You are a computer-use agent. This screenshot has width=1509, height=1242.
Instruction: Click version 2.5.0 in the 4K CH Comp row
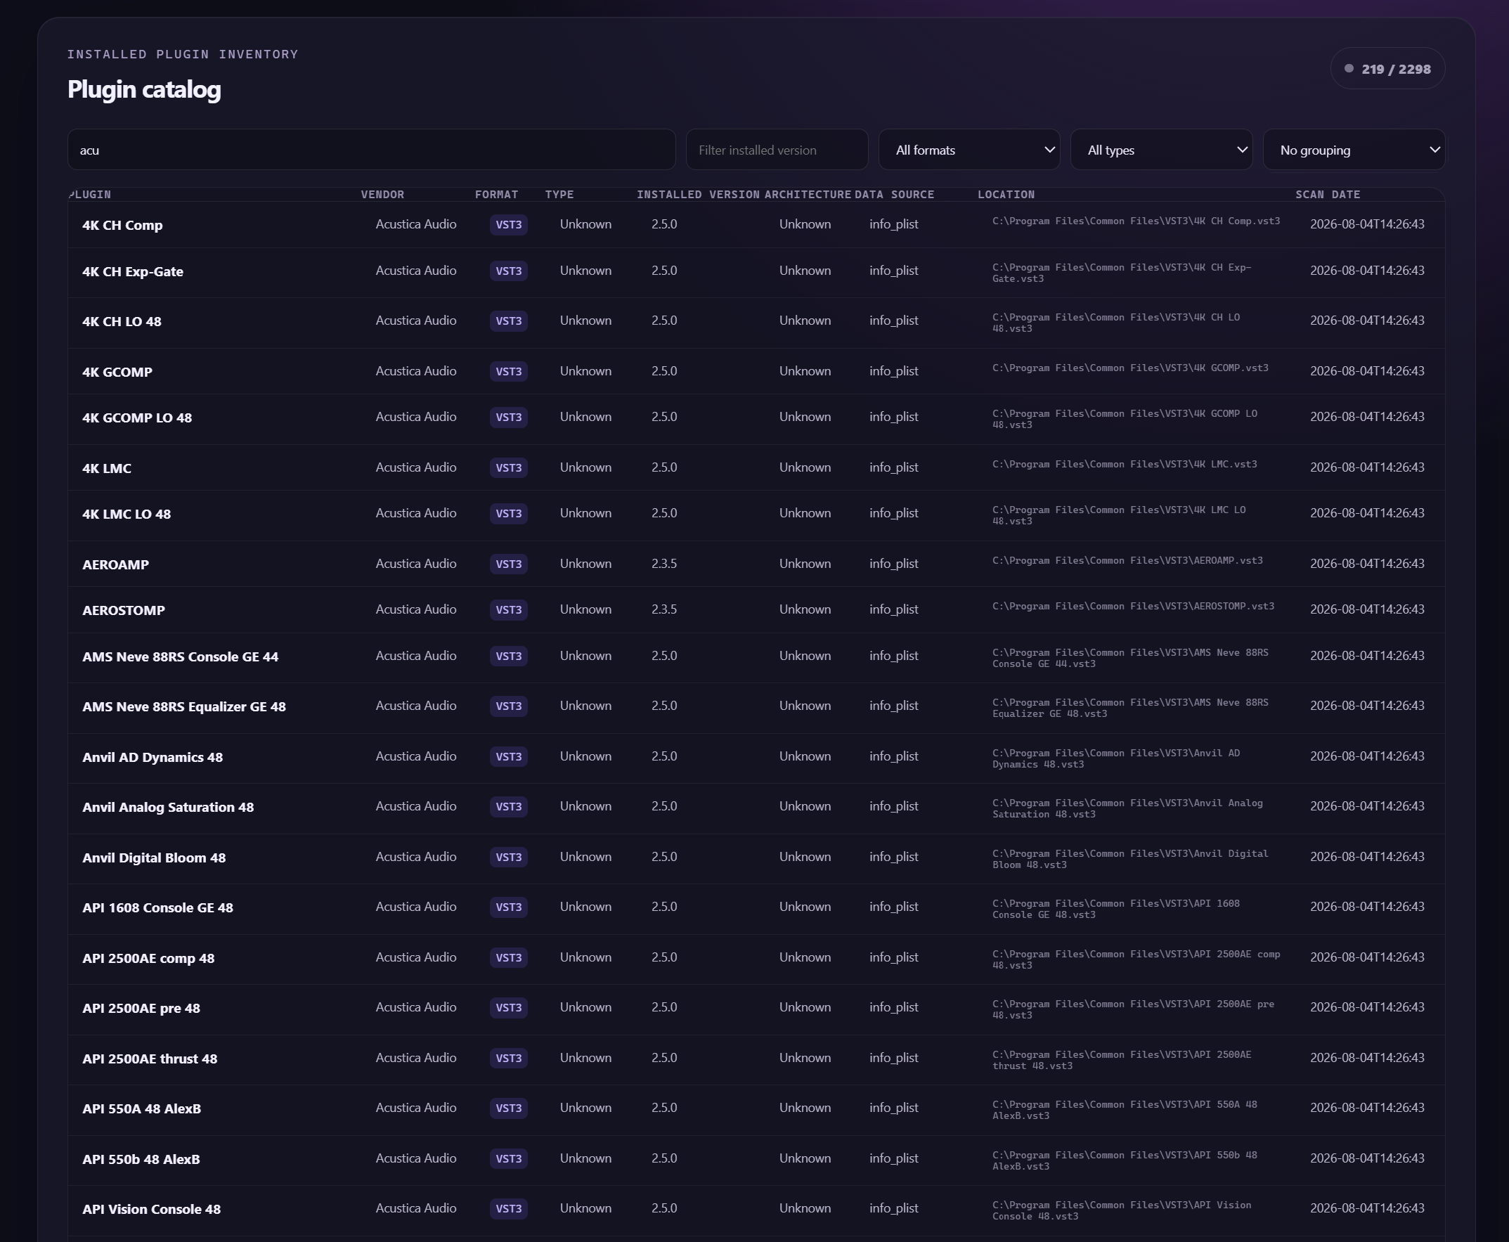point(664,224)
